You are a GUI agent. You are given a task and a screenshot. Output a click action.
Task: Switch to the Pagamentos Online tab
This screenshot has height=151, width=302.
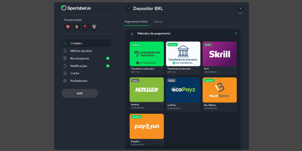136,22
